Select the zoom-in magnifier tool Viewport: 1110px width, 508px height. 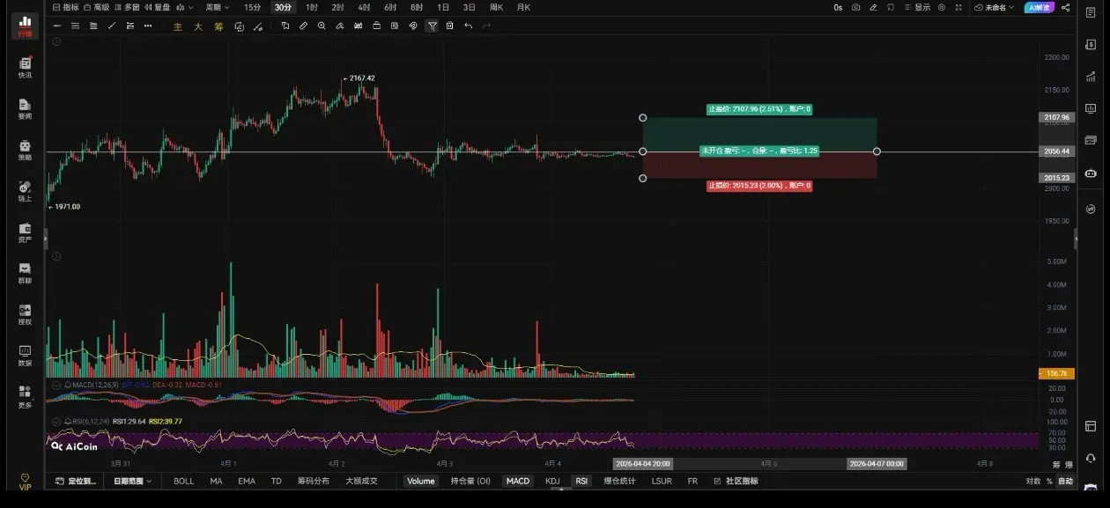[x=322, y=26]
